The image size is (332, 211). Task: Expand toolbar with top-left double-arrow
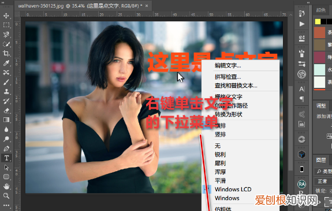pos(3,2)
